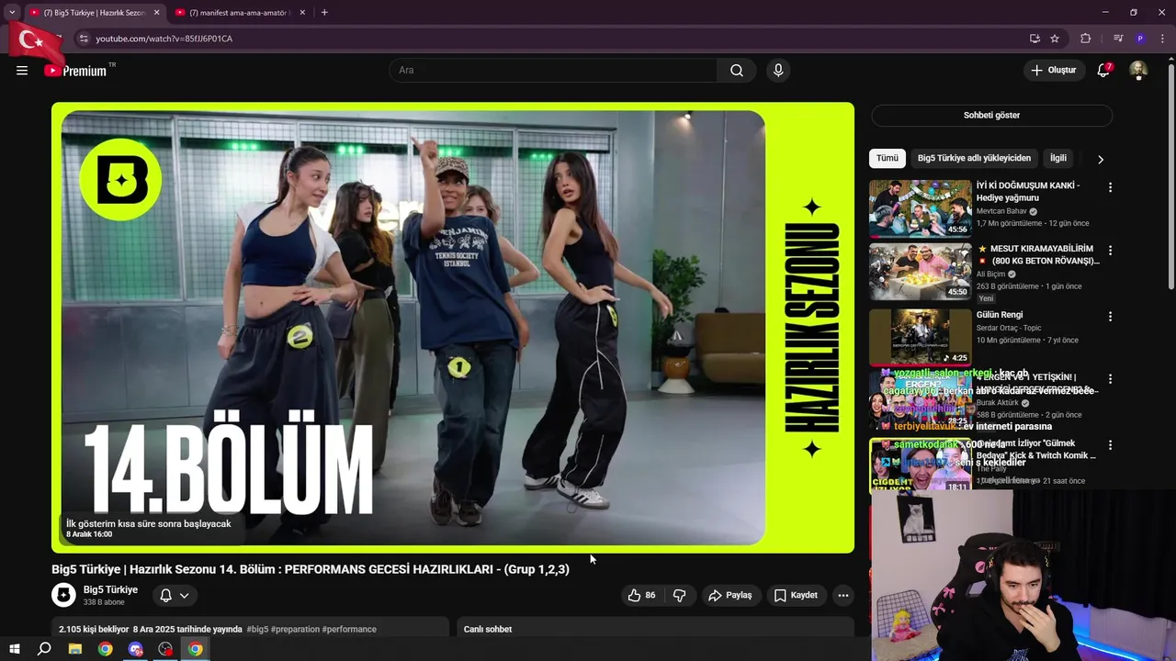Open File Explorer from the taskbar
This screenshot has width=1176, height=661.
pos(75,649)
